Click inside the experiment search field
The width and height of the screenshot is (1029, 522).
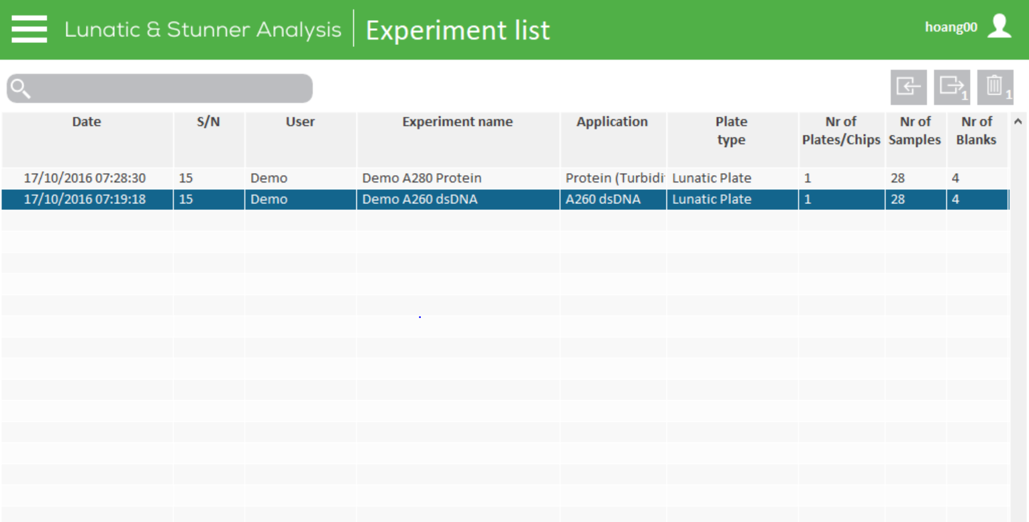point(160,89)
